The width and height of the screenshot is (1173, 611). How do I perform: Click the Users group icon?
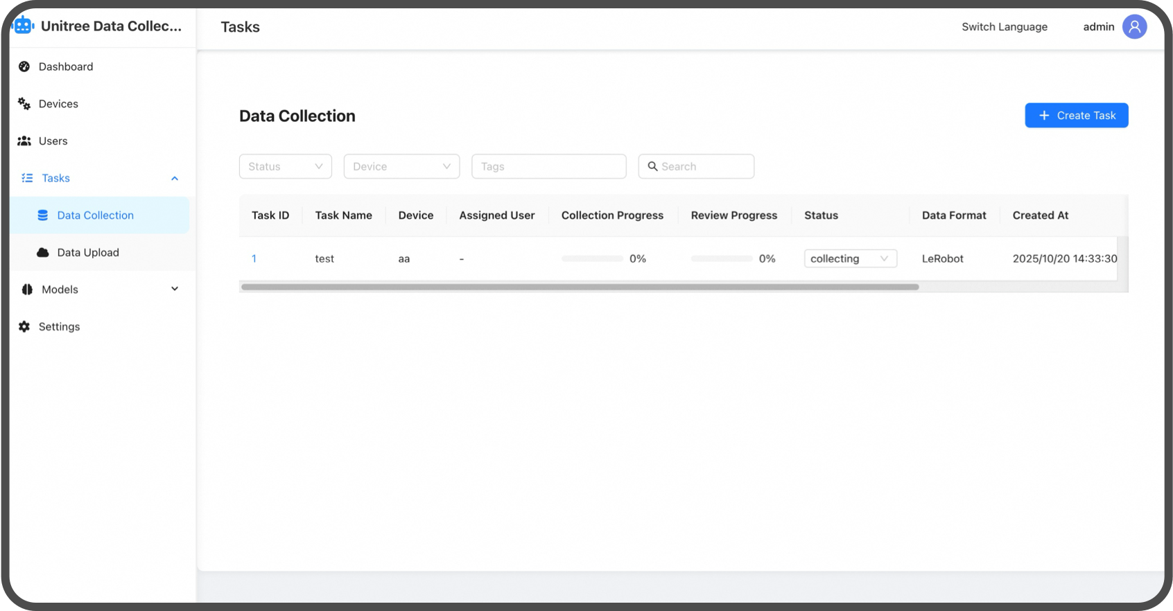tap(24, 141)
